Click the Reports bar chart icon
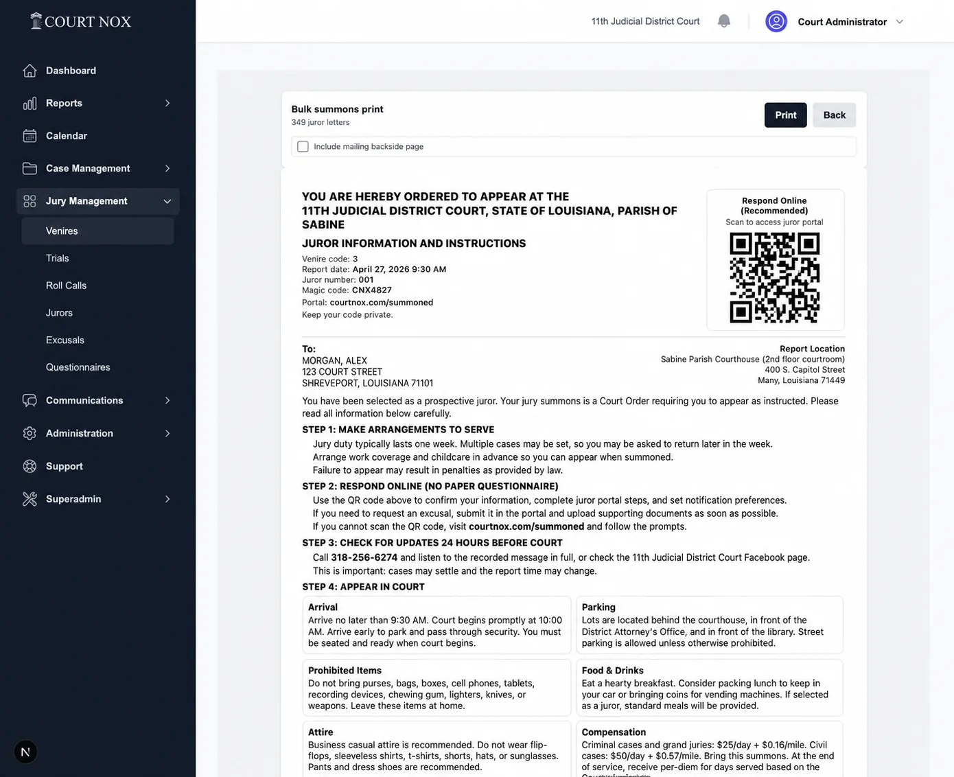The width and height of the screenshot is (954, 777). click(x=30, y=103)
